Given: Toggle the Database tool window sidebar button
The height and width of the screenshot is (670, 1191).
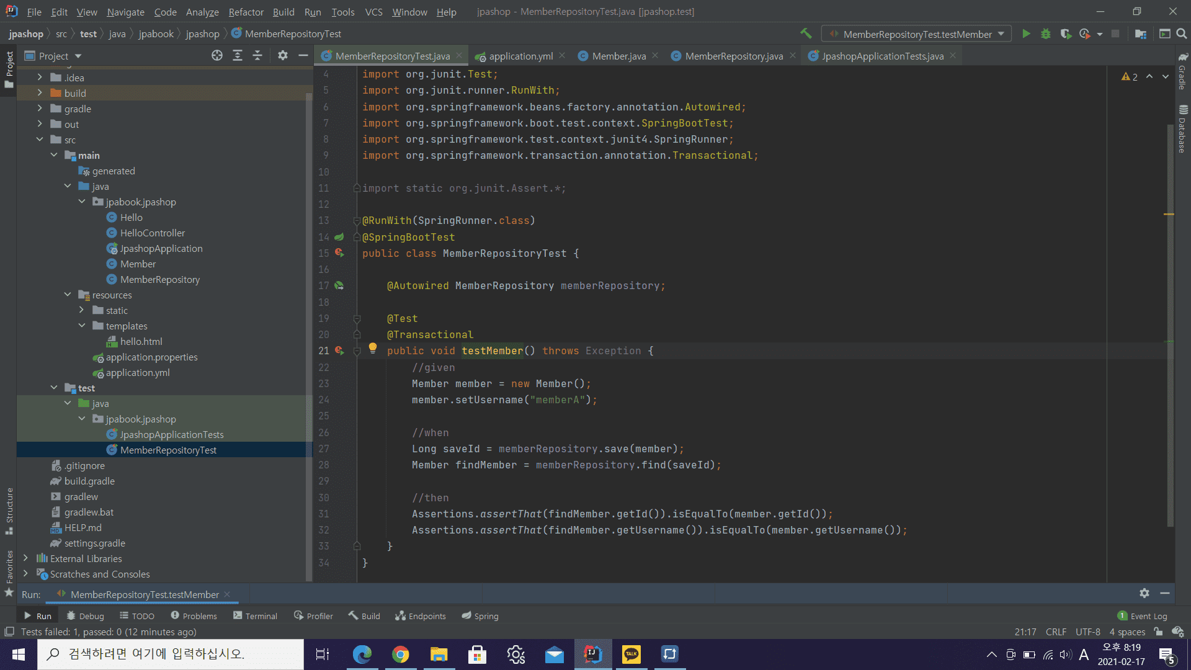Looking at the screenshot, I should pos(1182,130).
